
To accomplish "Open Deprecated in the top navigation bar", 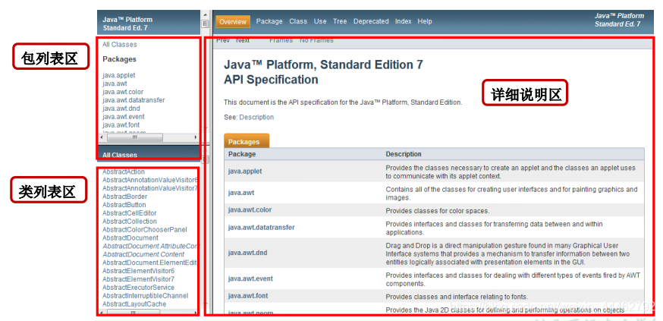I will 371,21.
